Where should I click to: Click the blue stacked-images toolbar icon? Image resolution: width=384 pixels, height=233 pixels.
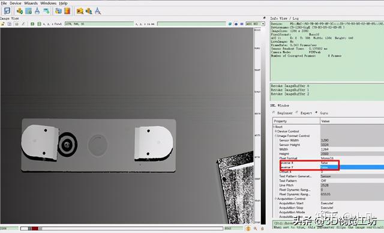click(x=58, y=11)
